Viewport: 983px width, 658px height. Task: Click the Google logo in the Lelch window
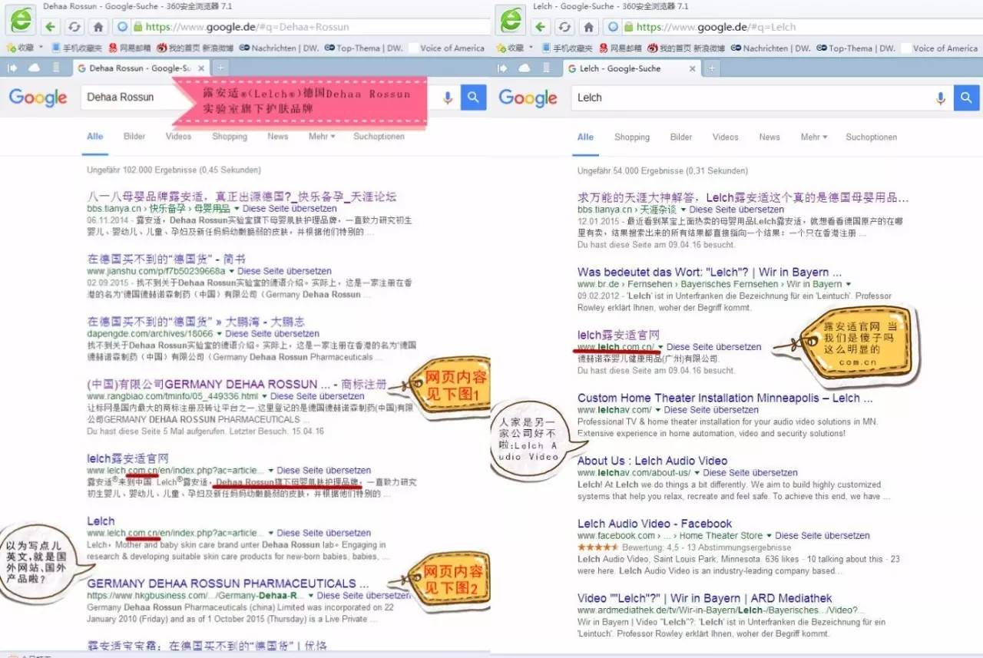[x=528, y=98]
